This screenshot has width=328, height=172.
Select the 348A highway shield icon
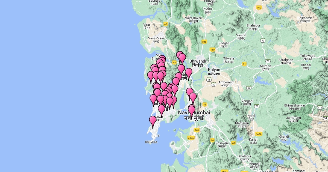[191, 138]
